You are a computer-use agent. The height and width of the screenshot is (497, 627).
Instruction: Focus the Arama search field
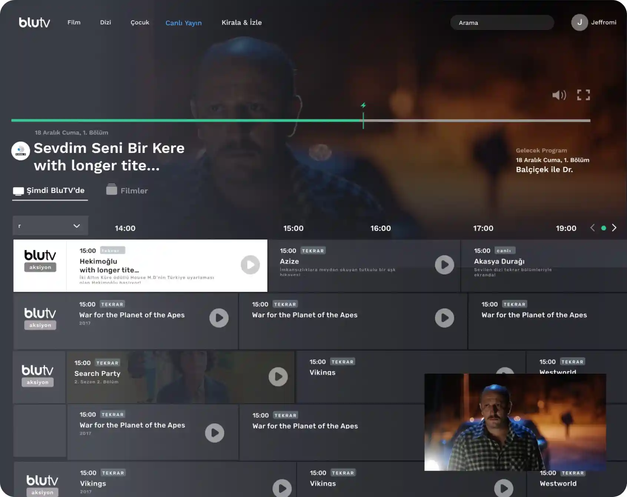click(x=502, y=23)
